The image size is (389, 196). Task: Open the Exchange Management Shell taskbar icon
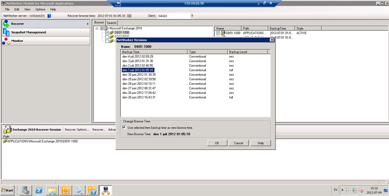point(92,190)
